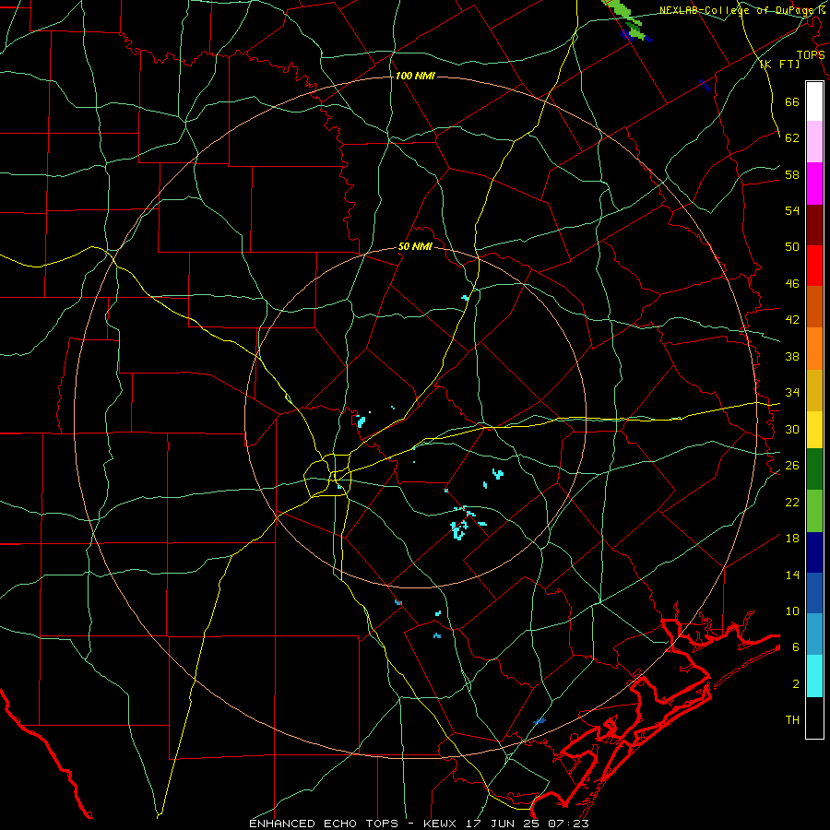This screenshot has height=830, width=830.
Task: Click the 'ENHANCED ECHO TOPS' product title
Action: (324, 824)
